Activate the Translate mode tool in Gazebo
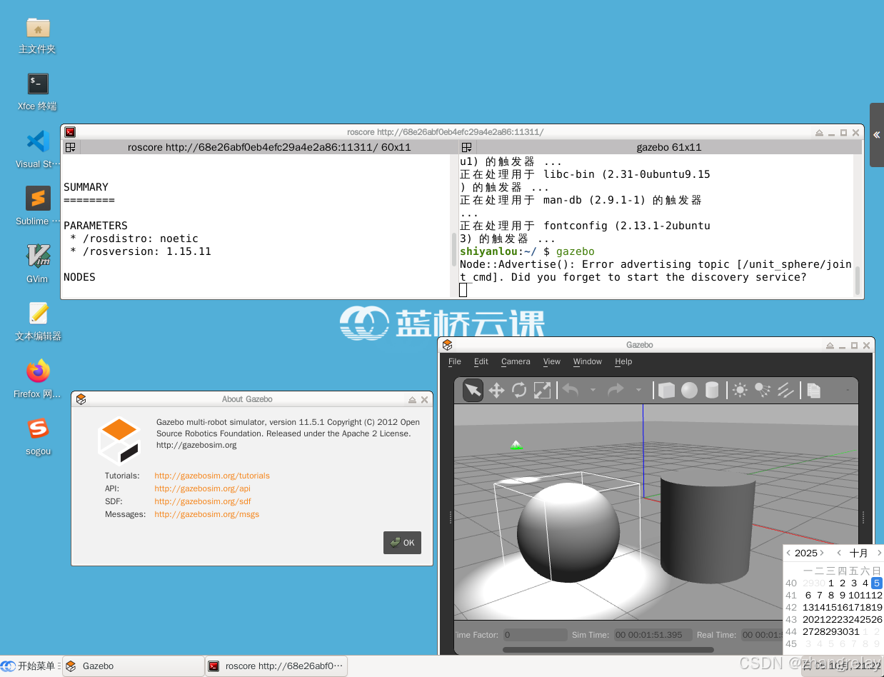Screen dimensions: 884x677 coord(496,390)
